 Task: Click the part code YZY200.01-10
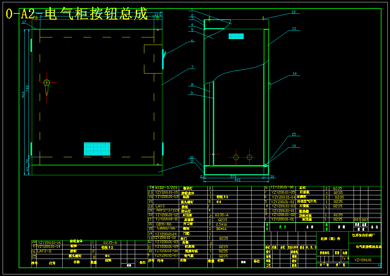point(164,238)
